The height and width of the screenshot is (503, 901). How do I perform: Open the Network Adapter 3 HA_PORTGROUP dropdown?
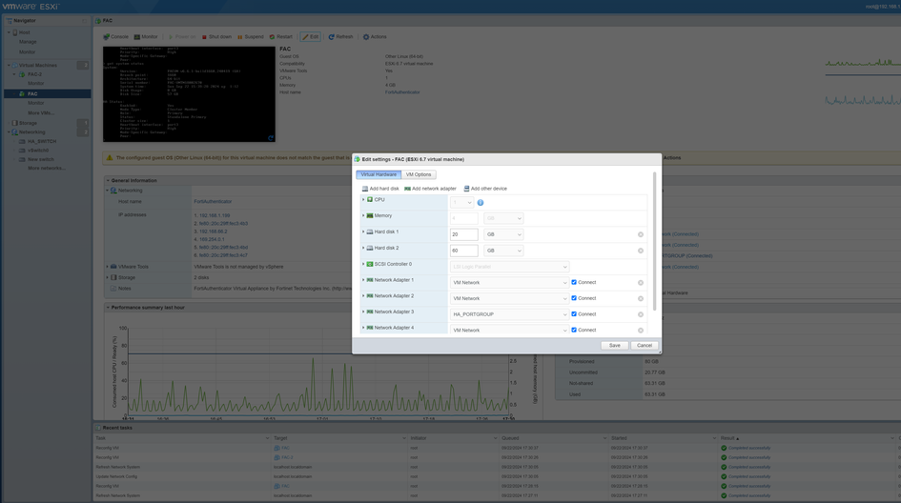(509, 314)
